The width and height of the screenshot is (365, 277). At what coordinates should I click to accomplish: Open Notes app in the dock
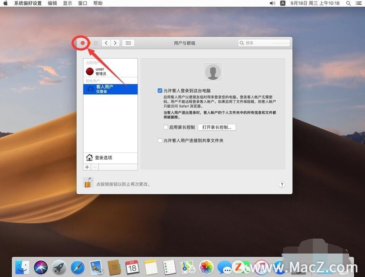[x=151, y=267]
